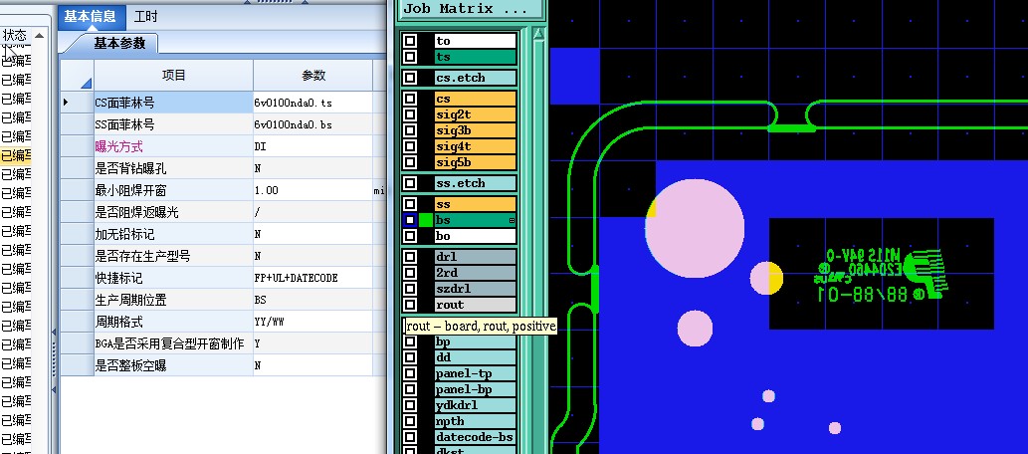Toggle the checkbox for layer sig5b

410,162
